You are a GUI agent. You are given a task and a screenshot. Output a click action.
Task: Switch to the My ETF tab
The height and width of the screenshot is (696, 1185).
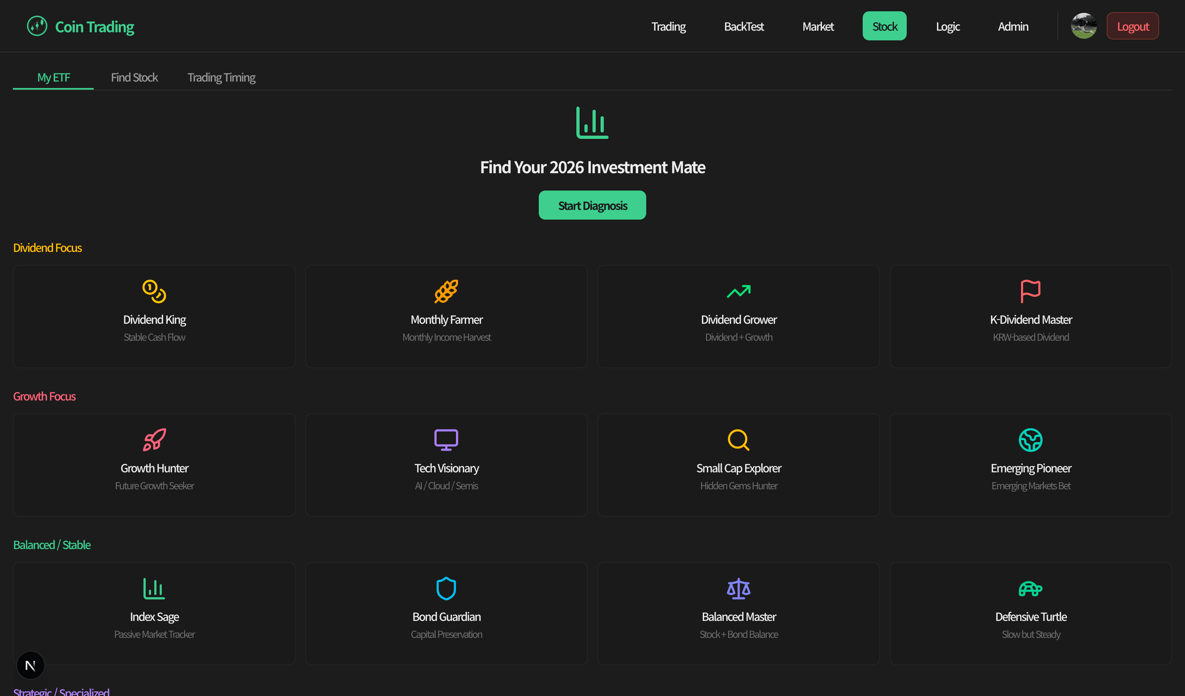tap(53, 77)
